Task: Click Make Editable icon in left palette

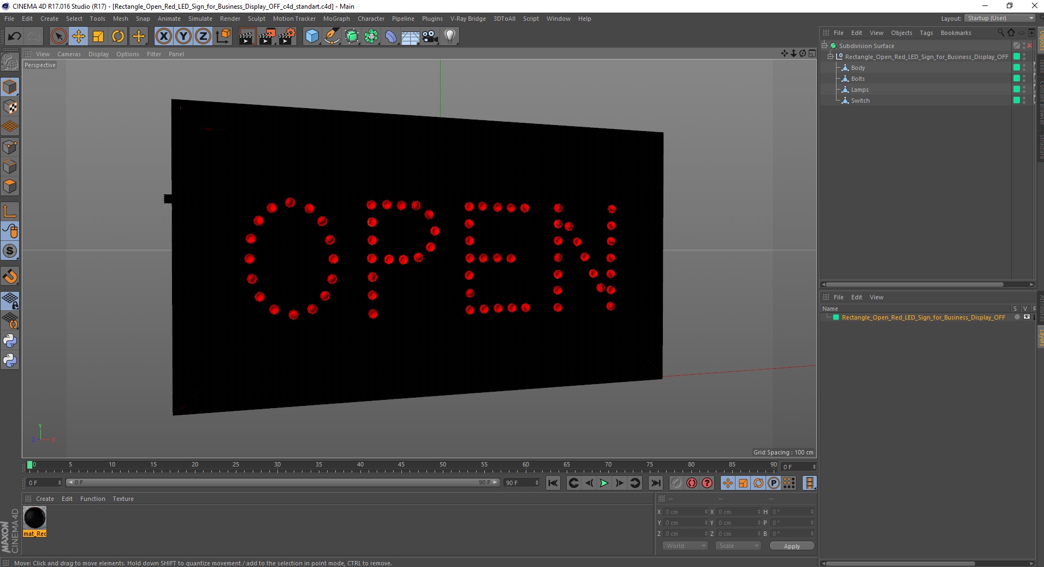Action: click(x=10, y=62)
